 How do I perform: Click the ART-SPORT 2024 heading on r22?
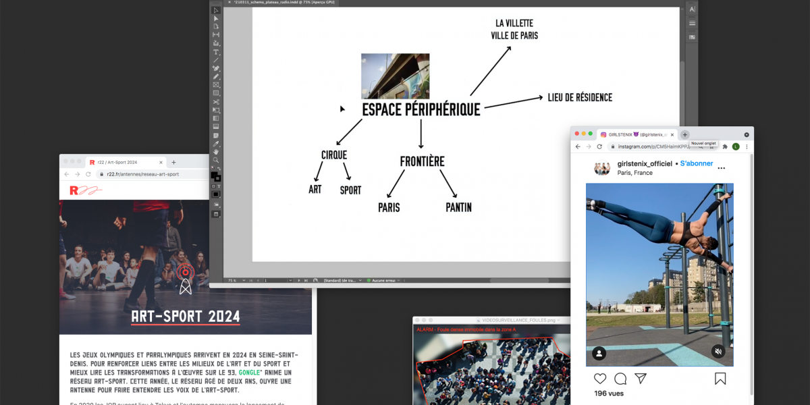tap(186, 317)
